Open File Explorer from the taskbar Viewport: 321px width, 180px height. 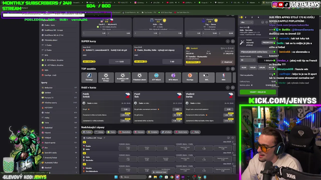(155, 177)
